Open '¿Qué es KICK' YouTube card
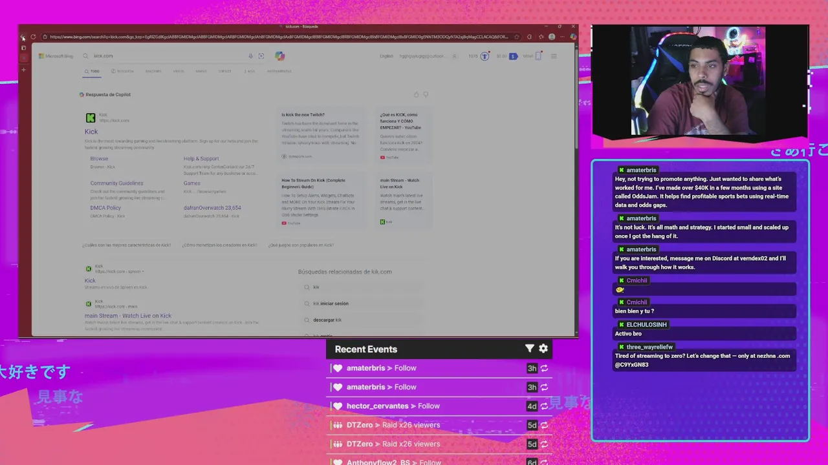 click(404, 136)
